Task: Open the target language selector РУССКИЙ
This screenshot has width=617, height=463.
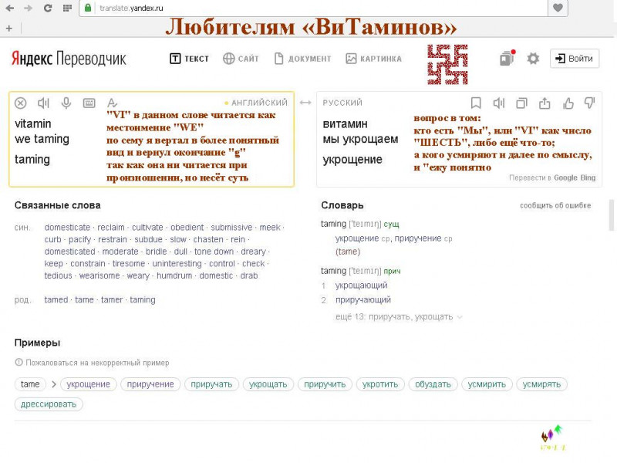Action: [342, 103]
